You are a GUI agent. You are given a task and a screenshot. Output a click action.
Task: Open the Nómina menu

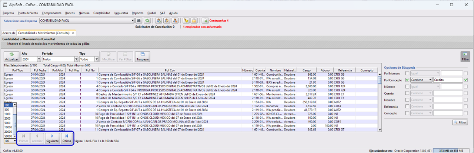pos(84,13)
